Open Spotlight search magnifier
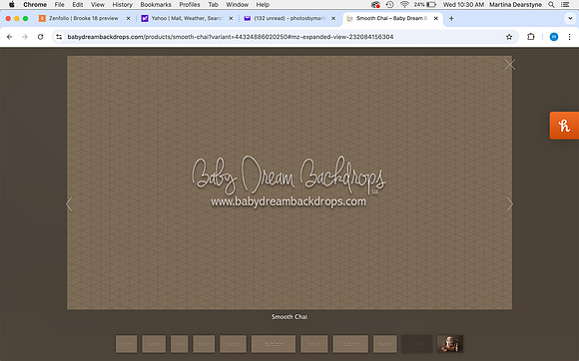The image size is (579, 361). 551,4
